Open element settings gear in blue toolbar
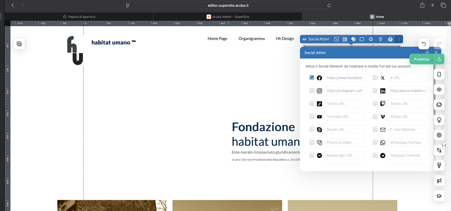451x211 pixels. 371,39
